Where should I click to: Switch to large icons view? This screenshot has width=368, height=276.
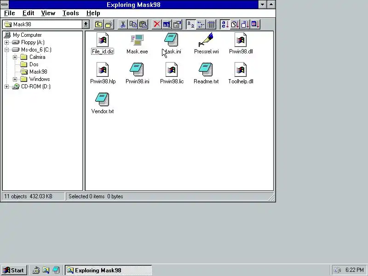[x=191, y=24]
